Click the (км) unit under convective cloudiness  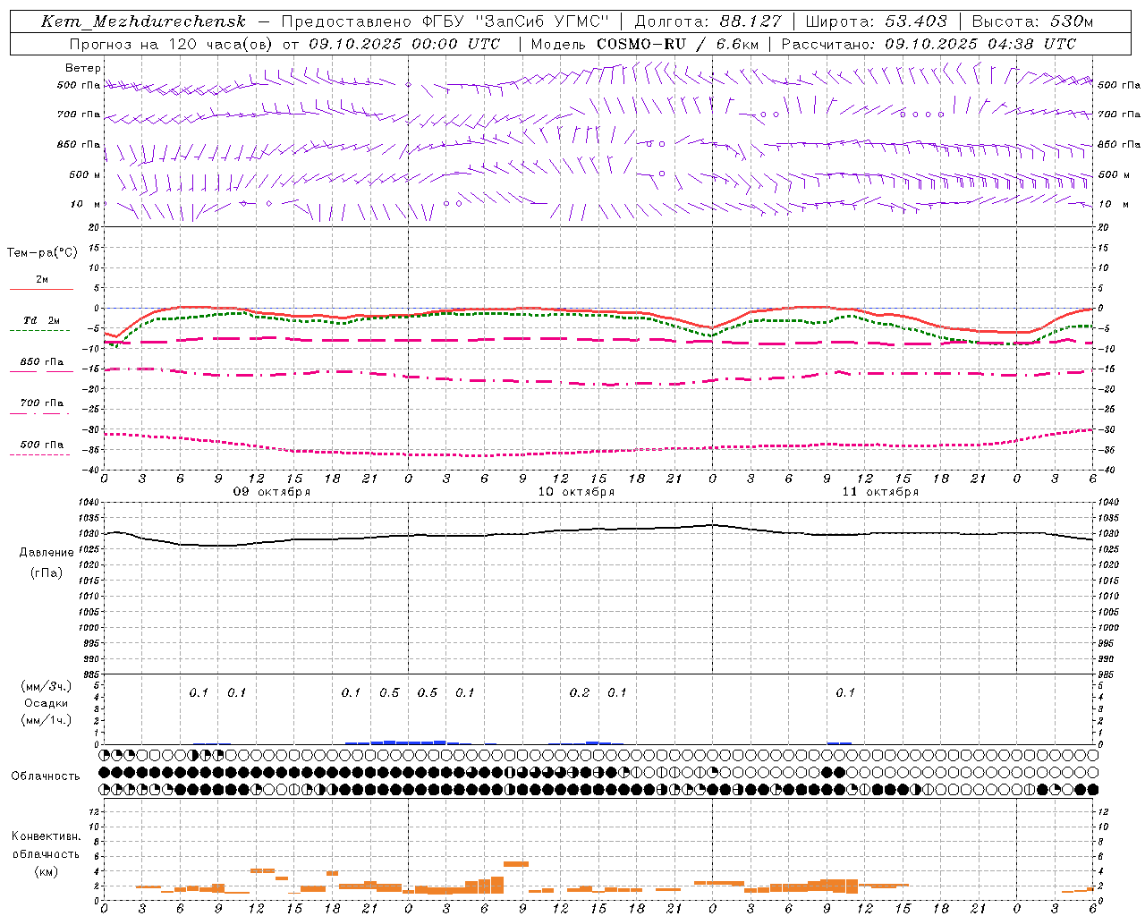[x=46, y=871]
